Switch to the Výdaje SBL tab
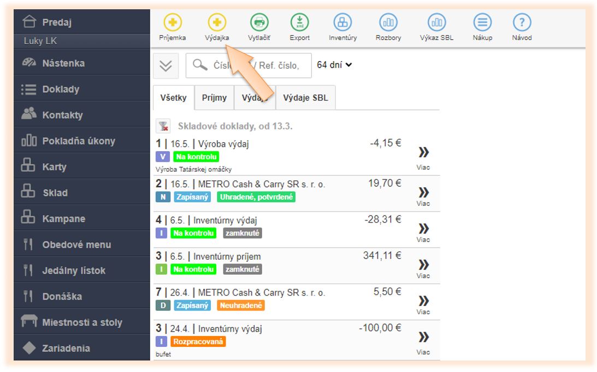The image size is (597, 372). 305,98
